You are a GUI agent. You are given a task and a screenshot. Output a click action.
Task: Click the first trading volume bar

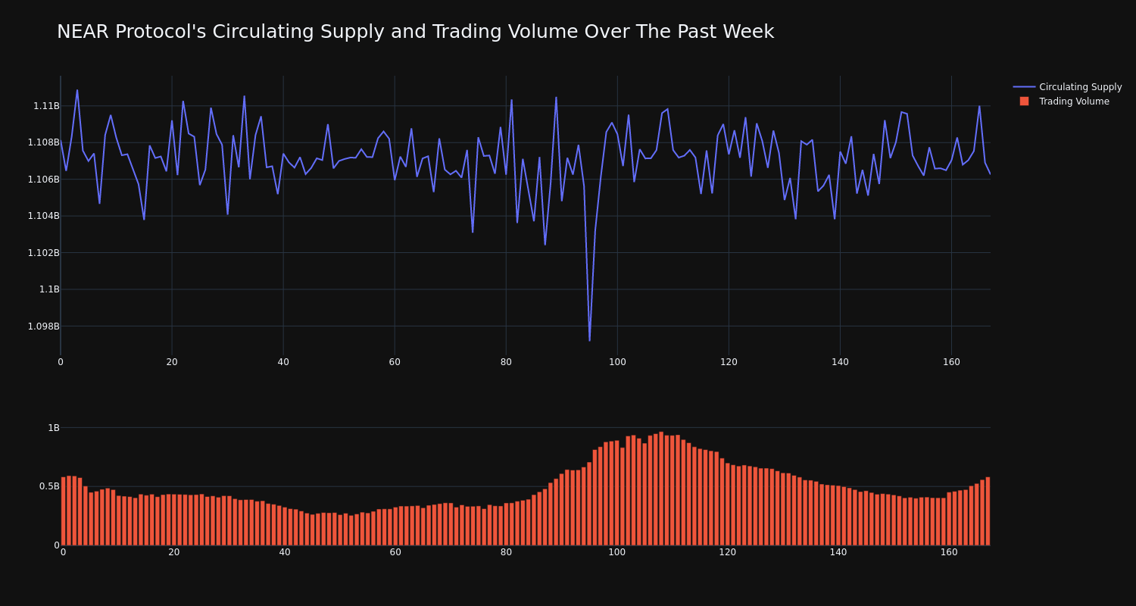point(63,511)
